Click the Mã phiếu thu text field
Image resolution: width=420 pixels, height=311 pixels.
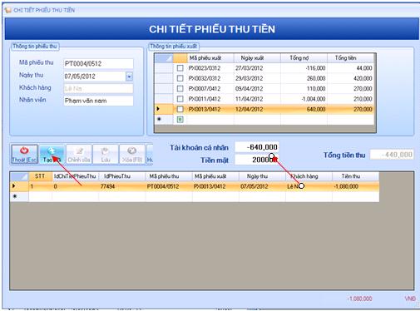(98, 63)
